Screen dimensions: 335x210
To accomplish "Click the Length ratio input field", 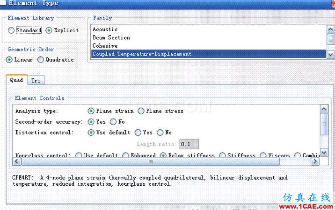I will coord(189,144).
